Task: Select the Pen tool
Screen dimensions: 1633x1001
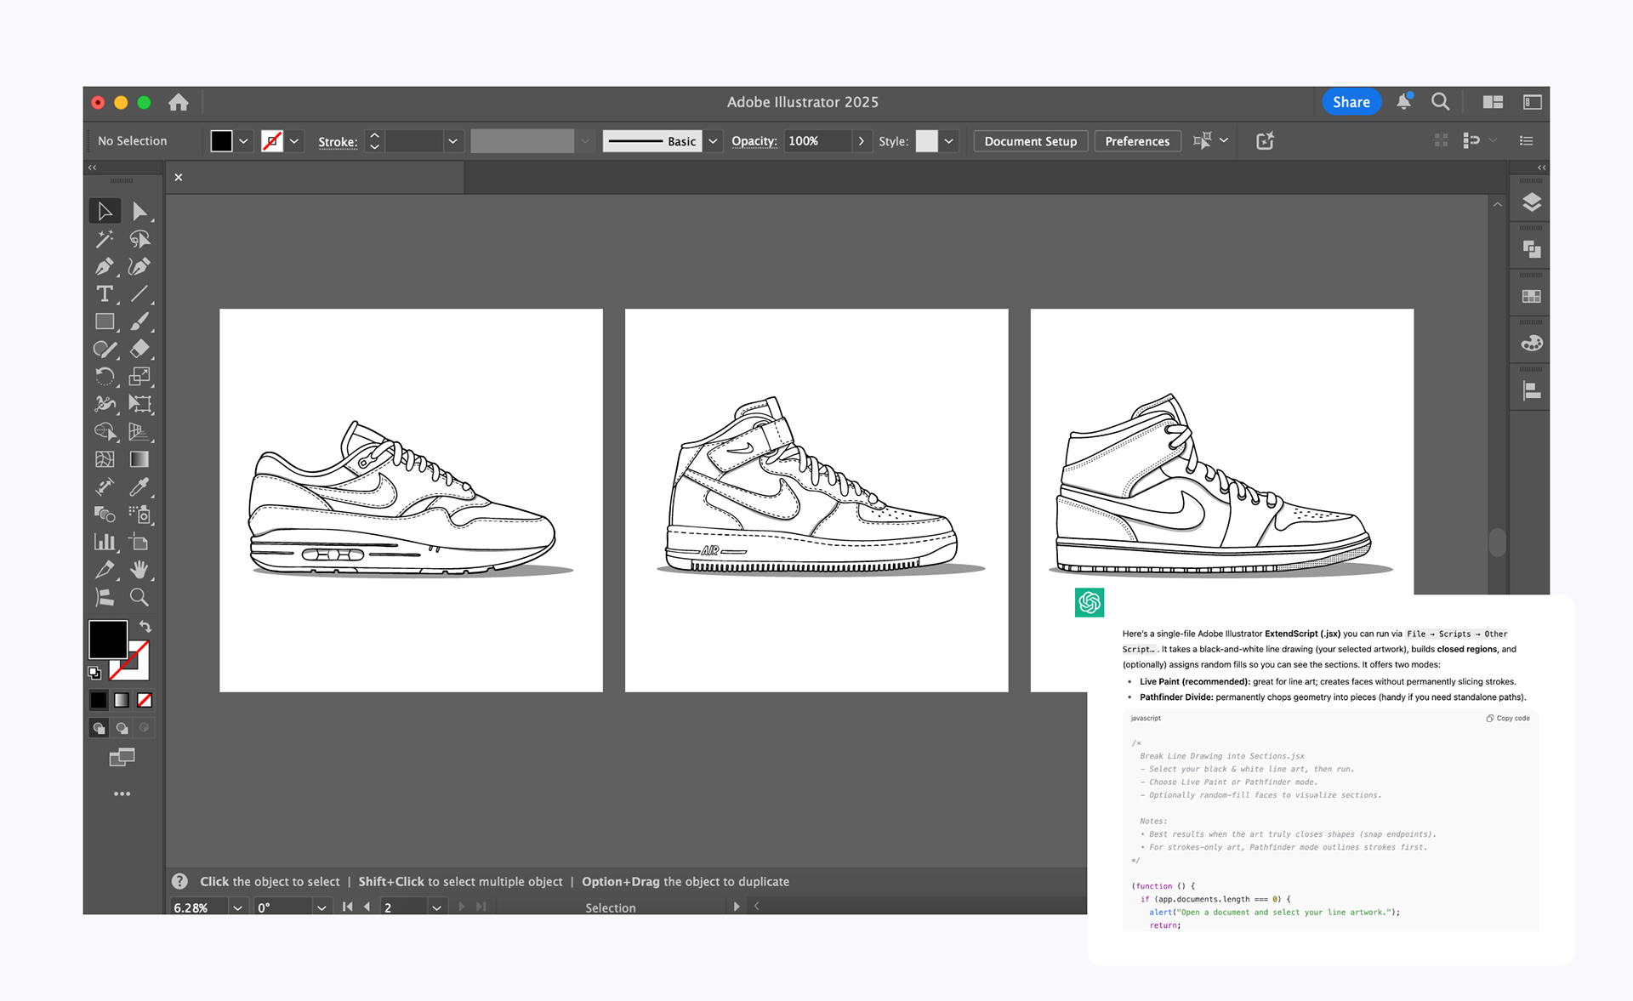Action: point(104,267)
